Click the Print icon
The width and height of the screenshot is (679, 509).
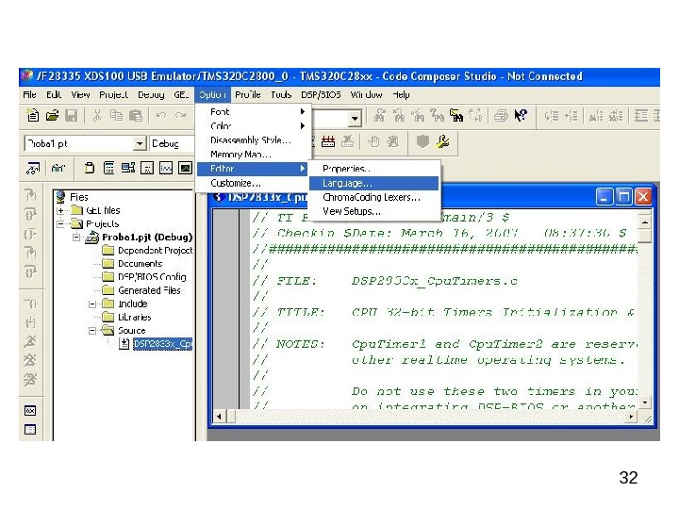pos(501,116)
